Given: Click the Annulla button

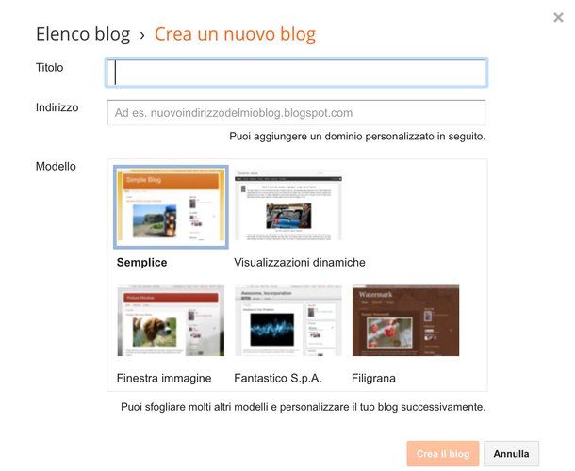Looking at the screenshot, I should pos(511,453).
